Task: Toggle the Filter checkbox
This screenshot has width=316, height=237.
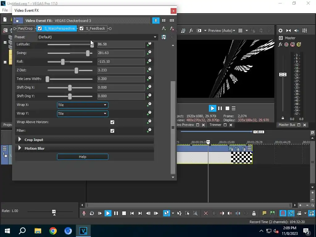Action: click(112, 131)
